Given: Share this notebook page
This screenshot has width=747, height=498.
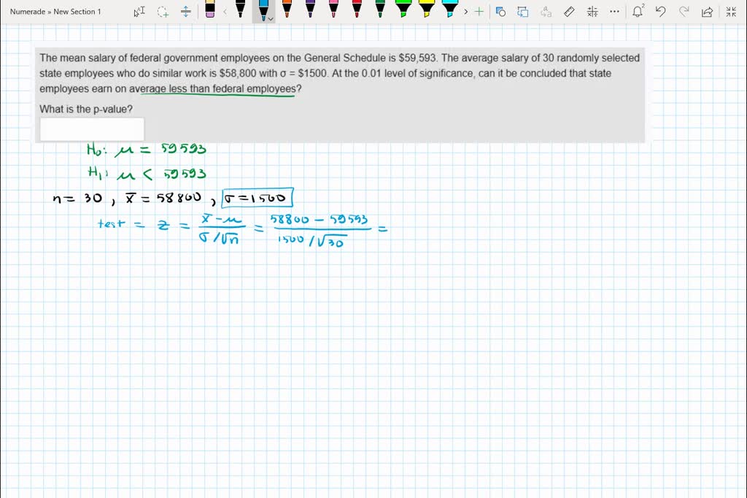Looking at the screenshot, I should (707, 12).
